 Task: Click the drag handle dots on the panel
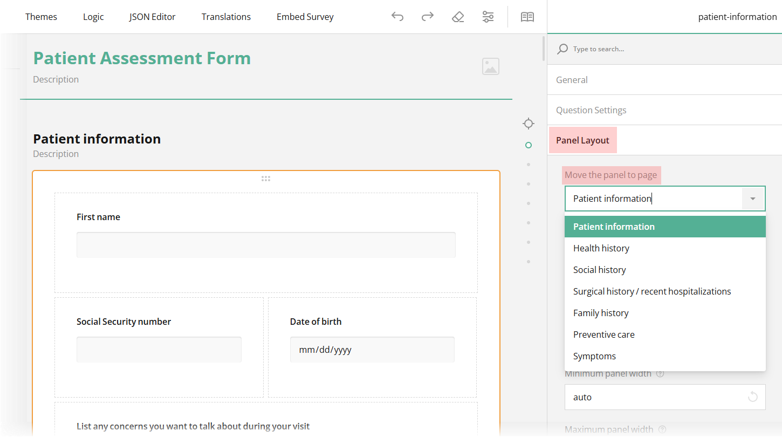coord(266,178)
